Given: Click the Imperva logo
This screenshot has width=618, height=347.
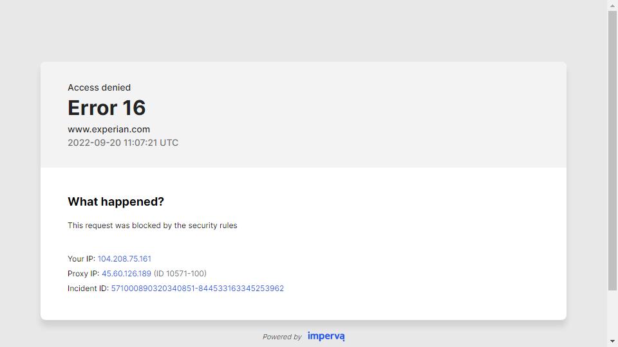Looking at the screenshot, I should pos(326,336).
